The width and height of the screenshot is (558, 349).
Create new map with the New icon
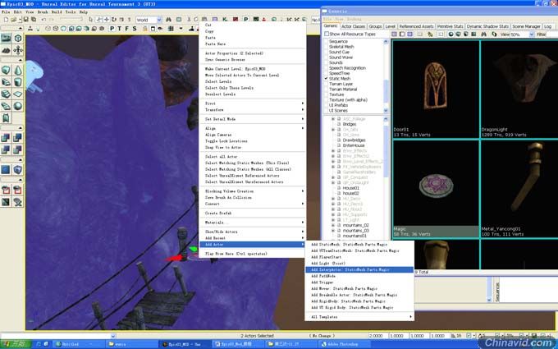tap(6, 20)
